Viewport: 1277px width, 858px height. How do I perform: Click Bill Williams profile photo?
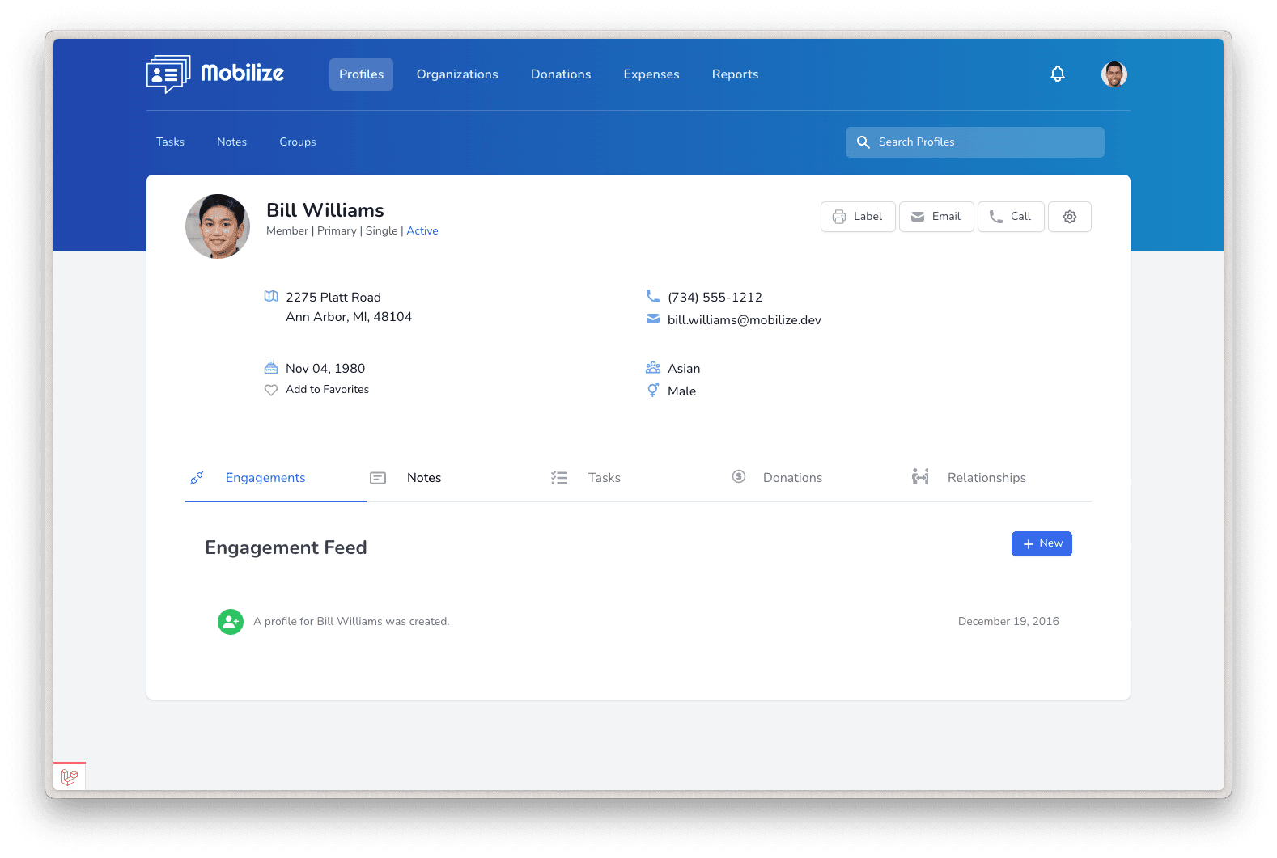tap(218, 226)
